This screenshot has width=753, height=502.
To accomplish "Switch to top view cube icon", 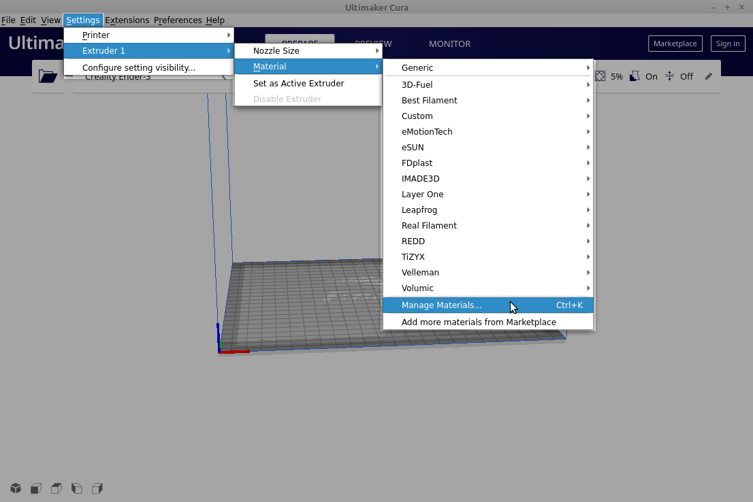I will [x=57, y=488].
